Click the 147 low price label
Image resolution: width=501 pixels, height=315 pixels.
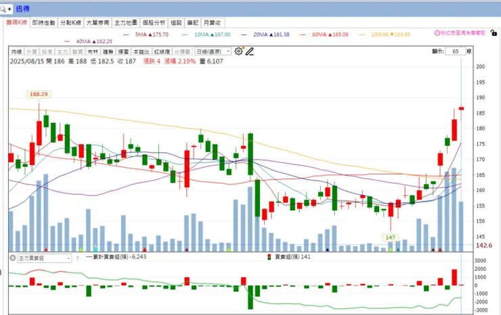[x=391, y=237]
